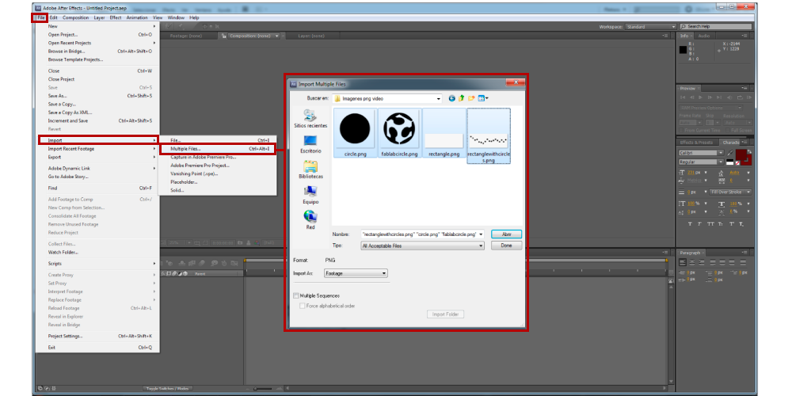The height and width of the screenshot is (396, 792).
Task: Apply Faux Italic text style
Action: pos(699,224)
